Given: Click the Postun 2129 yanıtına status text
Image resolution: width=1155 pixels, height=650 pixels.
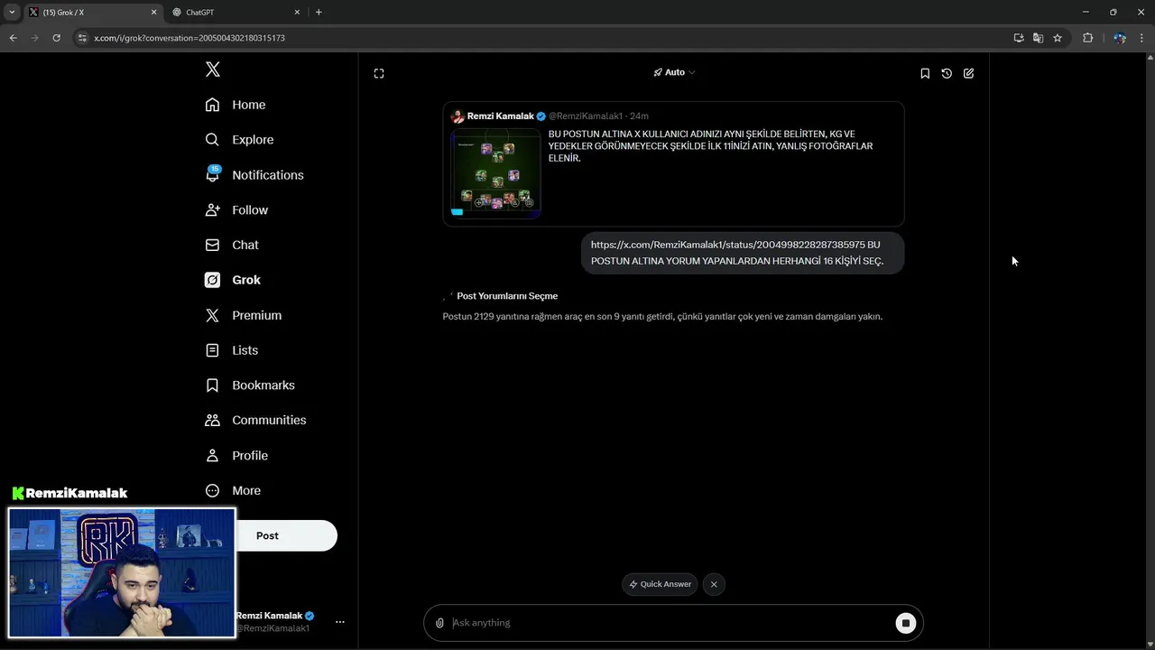Looking at the screenshot, I should click(x=662, y=317).
